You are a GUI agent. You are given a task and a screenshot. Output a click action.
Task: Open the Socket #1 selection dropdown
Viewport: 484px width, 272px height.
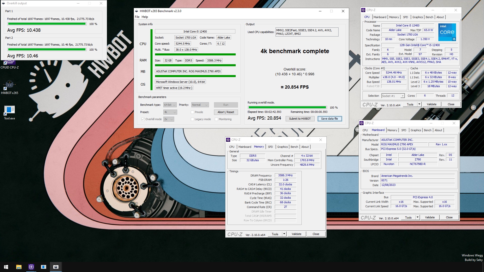pyautogui.click(x=393, y=96)
